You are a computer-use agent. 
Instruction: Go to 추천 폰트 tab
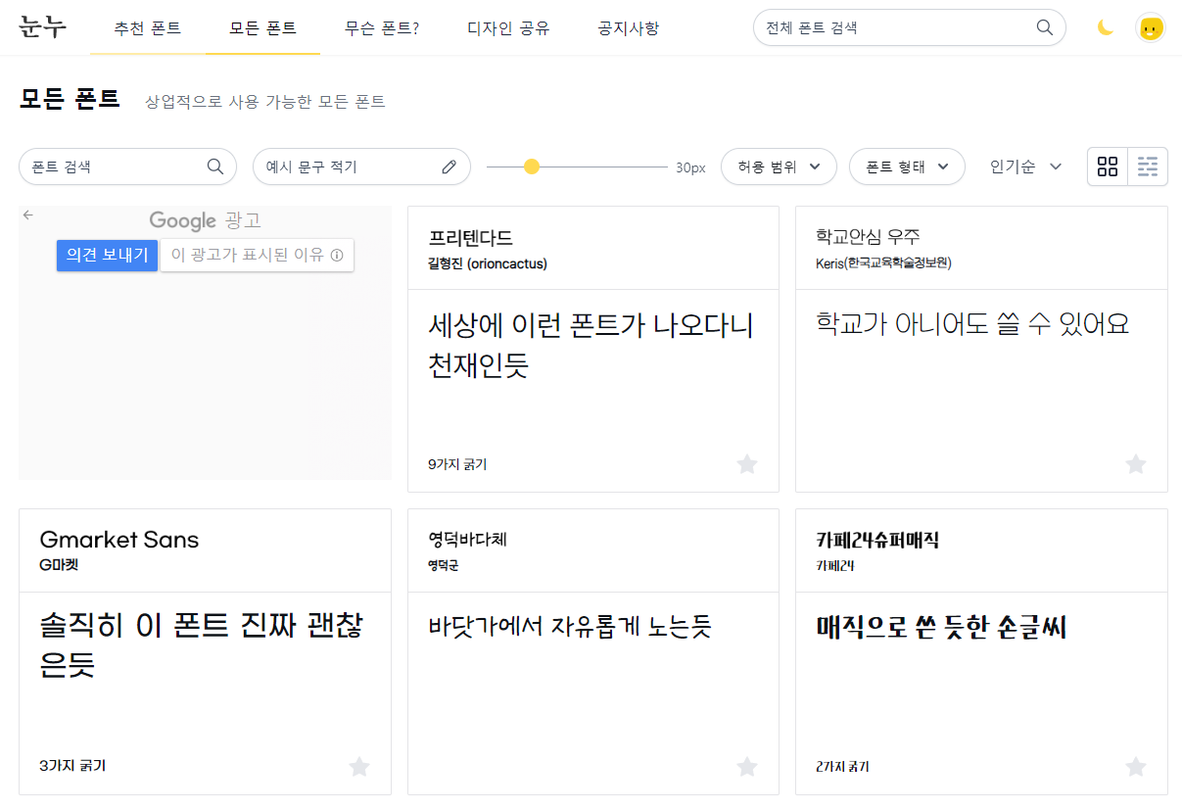tap(147, 27)
